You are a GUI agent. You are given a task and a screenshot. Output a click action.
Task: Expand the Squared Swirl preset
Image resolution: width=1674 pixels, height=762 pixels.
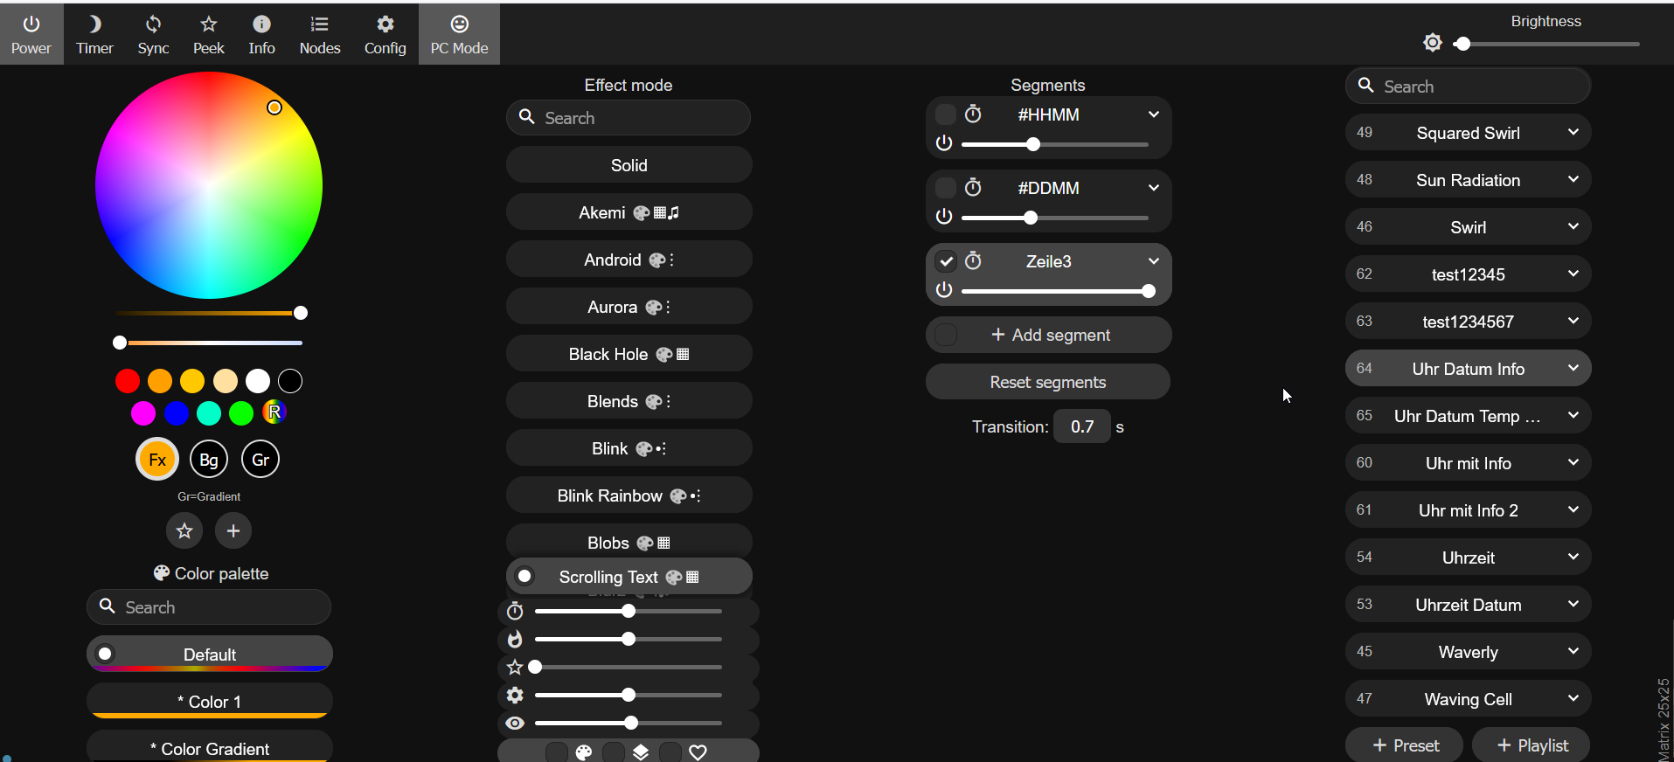(1573, 133)
